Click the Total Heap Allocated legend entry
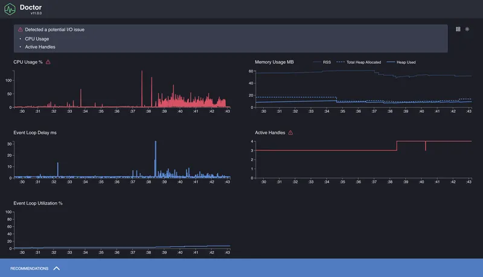The image size is (483, 277). tap(360, 62)
